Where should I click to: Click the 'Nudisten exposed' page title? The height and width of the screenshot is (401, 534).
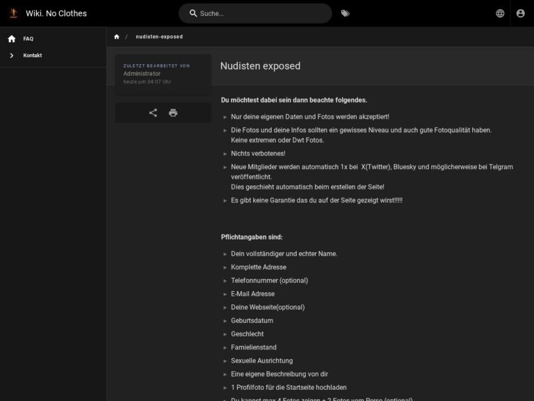click(260, 66)
